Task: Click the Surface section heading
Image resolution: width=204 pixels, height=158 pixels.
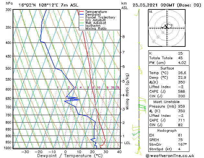Action: coord(167,68)
